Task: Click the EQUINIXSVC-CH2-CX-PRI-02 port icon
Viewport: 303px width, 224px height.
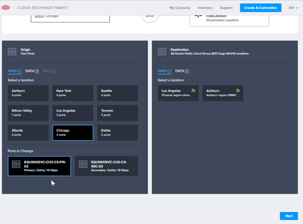Action: pyautogui.click(x=16, y=164)
